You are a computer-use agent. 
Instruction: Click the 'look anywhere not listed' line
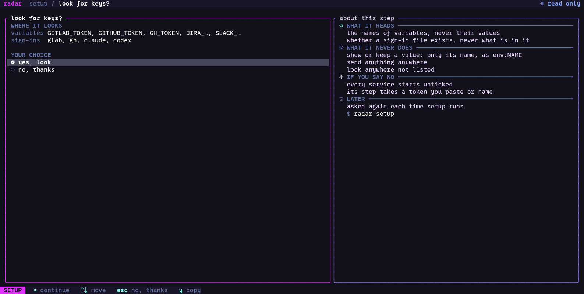pos(390,70)
